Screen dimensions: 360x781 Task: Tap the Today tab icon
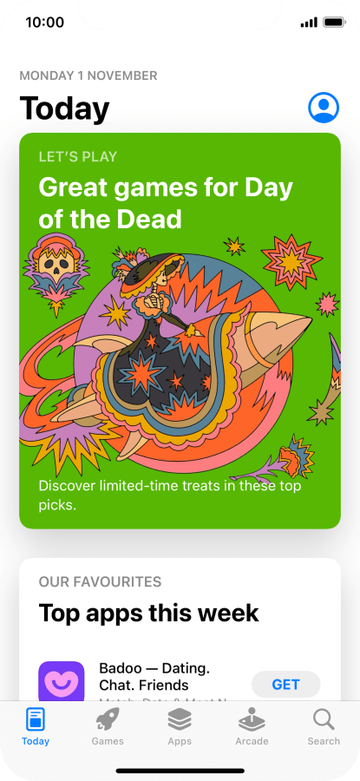(36, 719)
